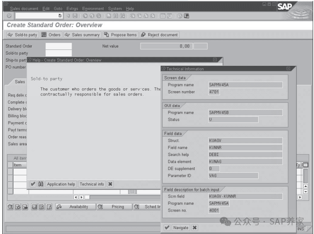Viewport: 314px width, 234px height.
Task: Click the Net value display field
Action: tap(166, 46)
